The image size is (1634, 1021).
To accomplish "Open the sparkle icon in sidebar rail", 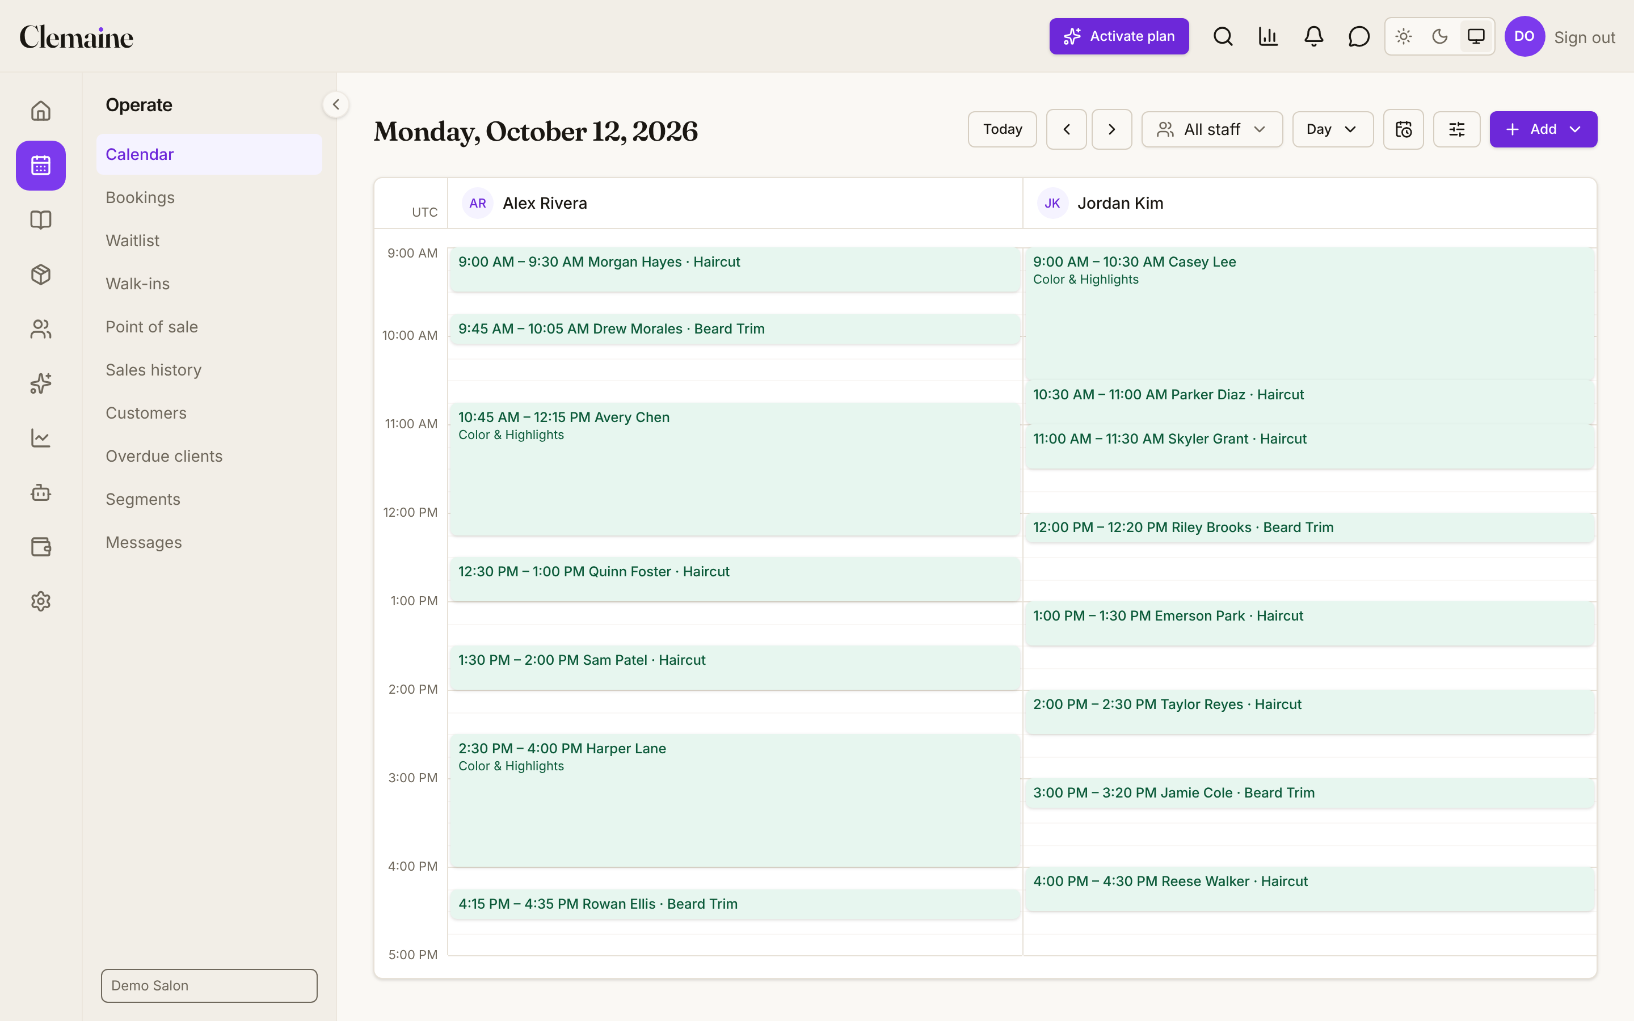I will 40,383.
